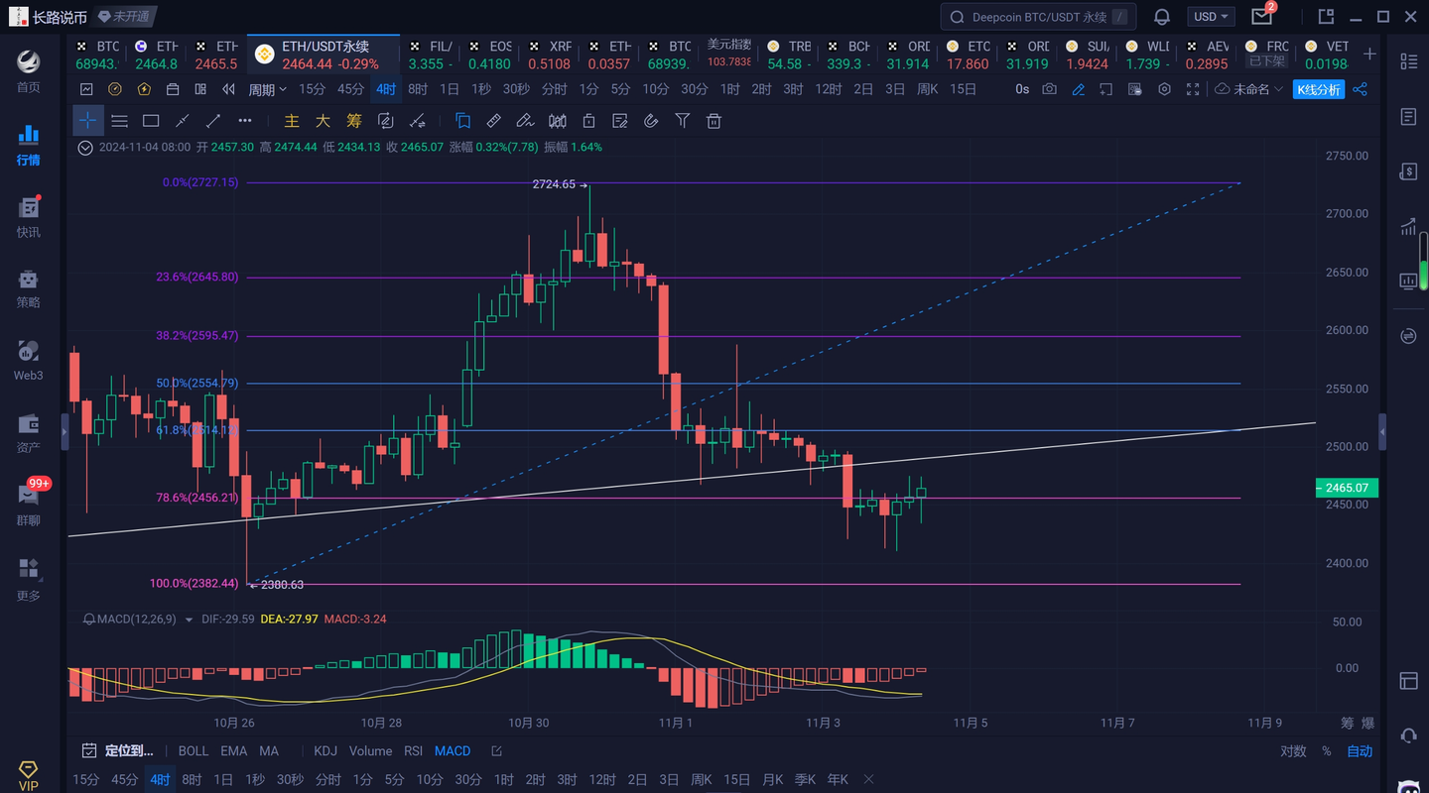Open indicator popout icon next to MACD
The image size is (1429, 793).
496,751
